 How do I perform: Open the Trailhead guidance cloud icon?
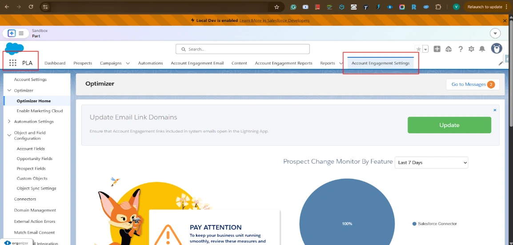pyautogui.click(x=449, y=49)
